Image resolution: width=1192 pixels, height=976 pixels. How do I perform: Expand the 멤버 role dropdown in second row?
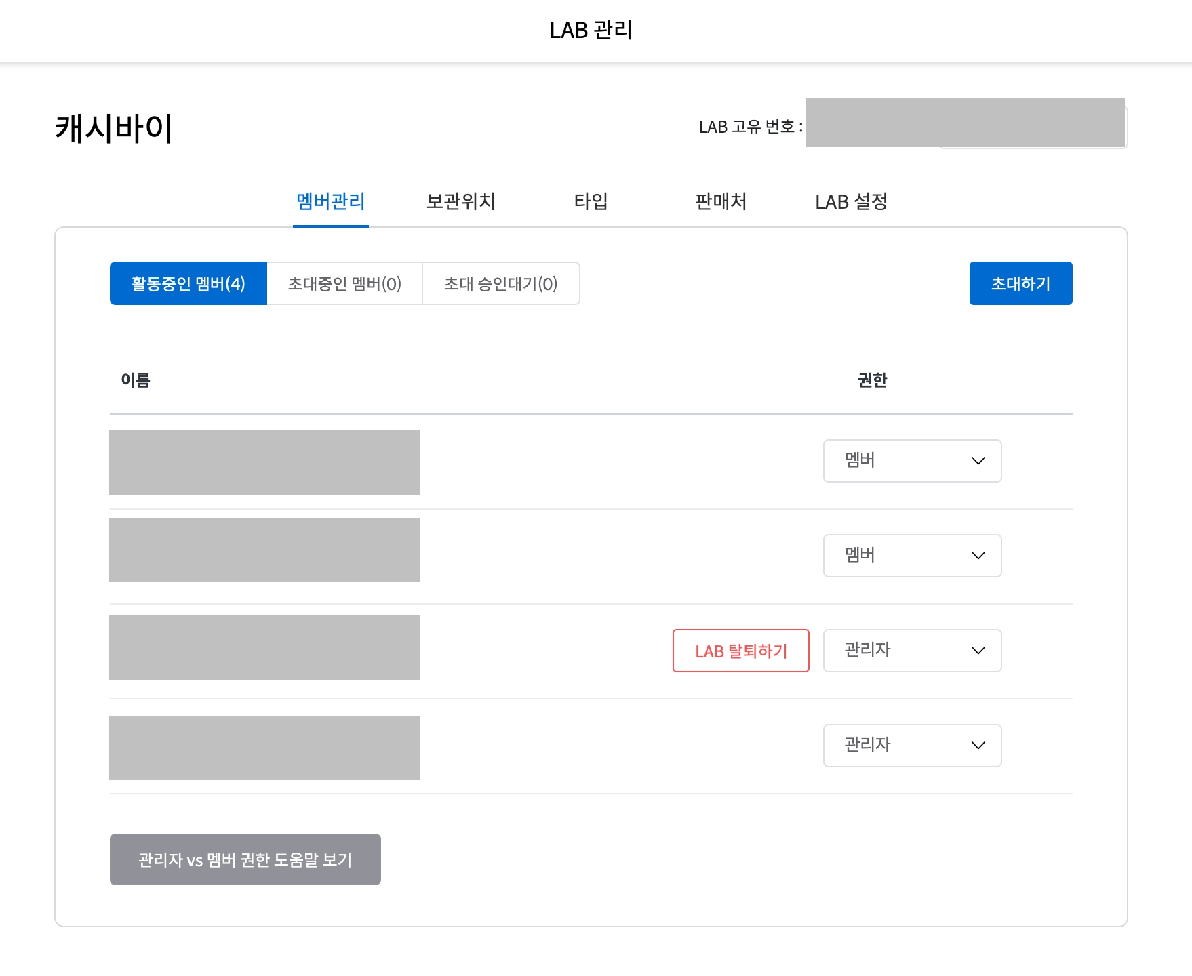point(913,556)
